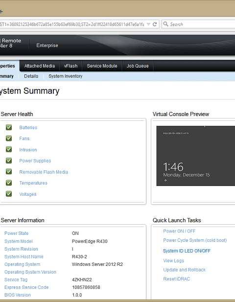Click the Service Tag label link
The image size is (235, 302).
pyautogui.click(x=16, y=279)
